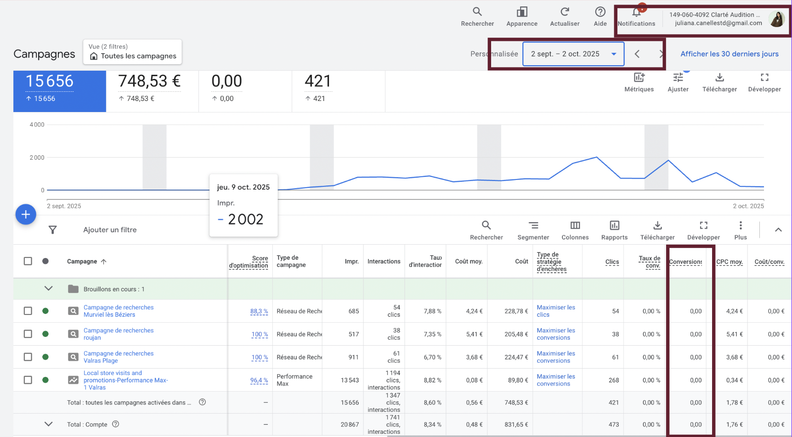
Task: Expand the chart with top Développer
Action: pyautogui.click(x=764, y=77)
